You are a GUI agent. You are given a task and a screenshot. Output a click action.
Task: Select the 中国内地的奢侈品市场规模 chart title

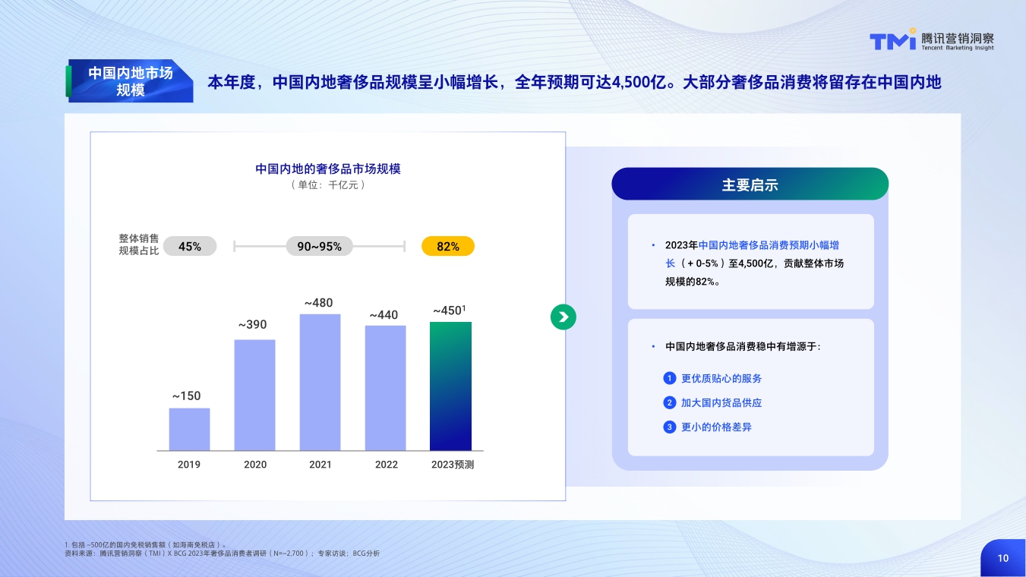tap(327, 169)
